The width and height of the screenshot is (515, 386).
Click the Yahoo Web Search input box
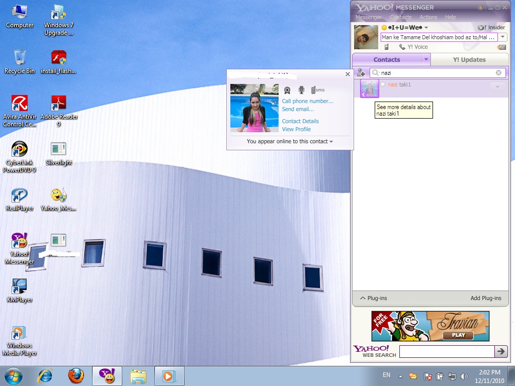pyautogui.click(x=447, y=351)
